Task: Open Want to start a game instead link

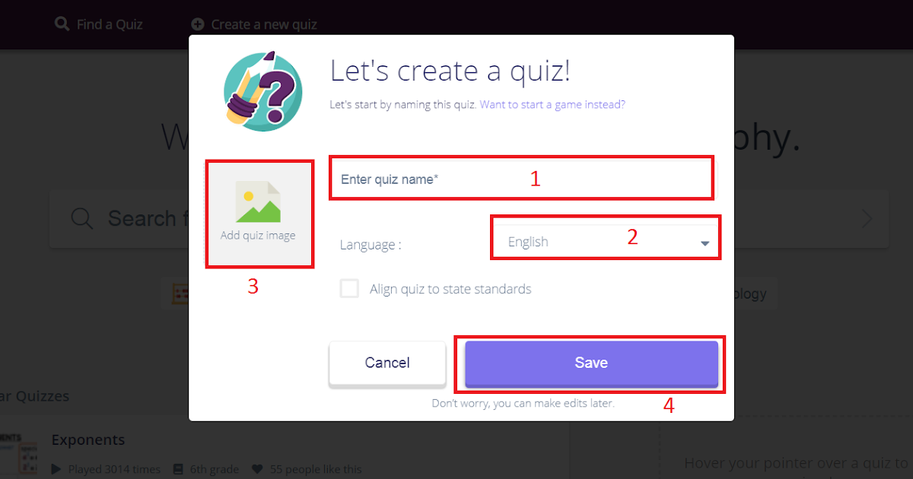Action: [x=551, y=104]
